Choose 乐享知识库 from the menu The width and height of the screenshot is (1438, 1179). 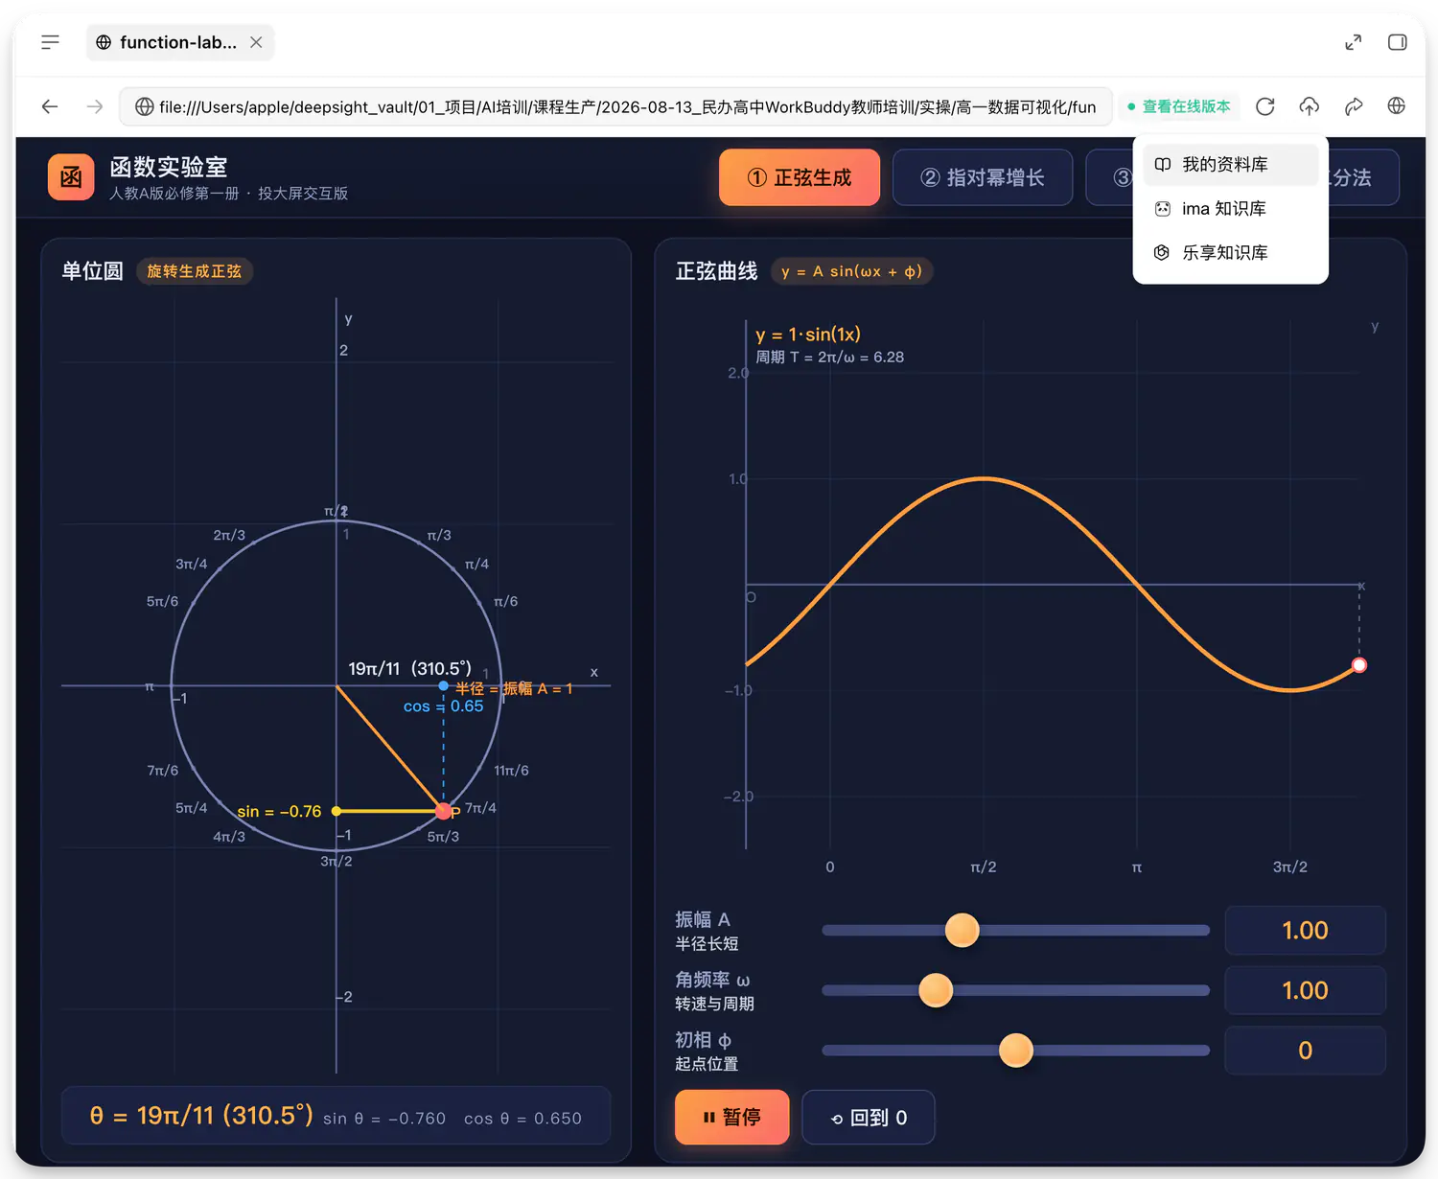(1230, 253)
